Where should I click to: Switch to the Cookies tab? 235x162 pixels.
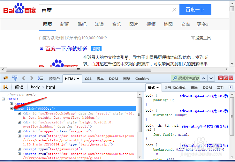142,79
